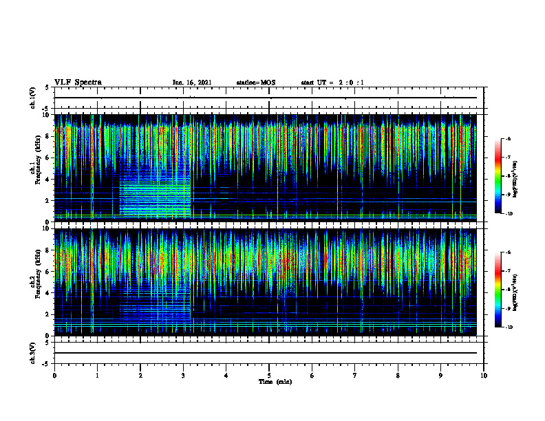545x421 pixels.
Task: Click the '-10' label on ch.2 colorbar
Action: point(509,327)
